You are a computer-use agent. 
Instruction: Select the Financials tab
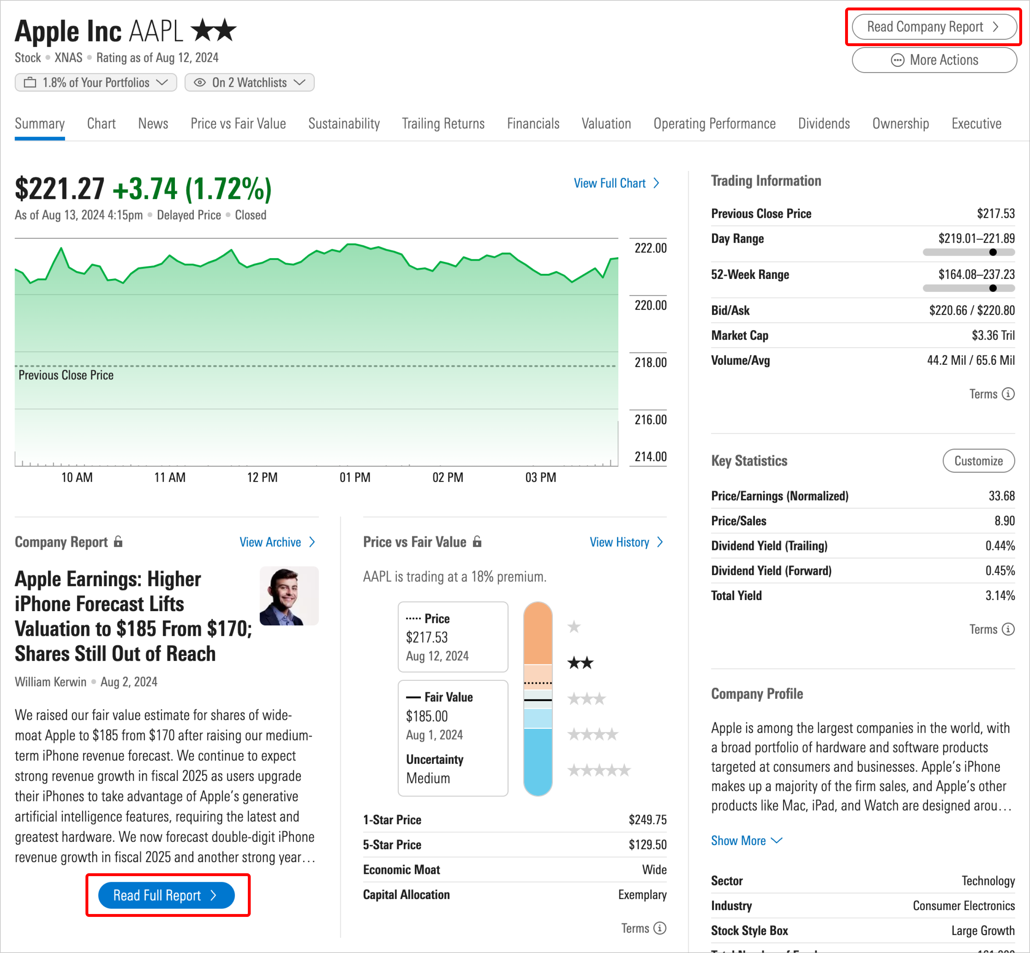(x=533, y=124)
